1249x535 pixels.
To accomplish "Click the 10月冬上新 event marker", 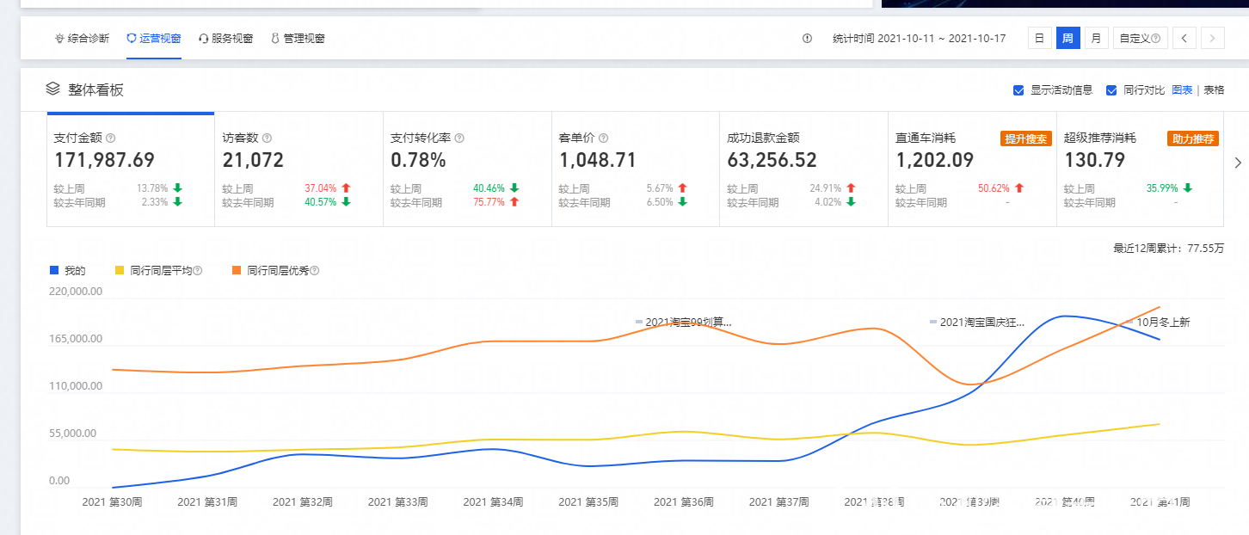I will (x=1158, y=322).
